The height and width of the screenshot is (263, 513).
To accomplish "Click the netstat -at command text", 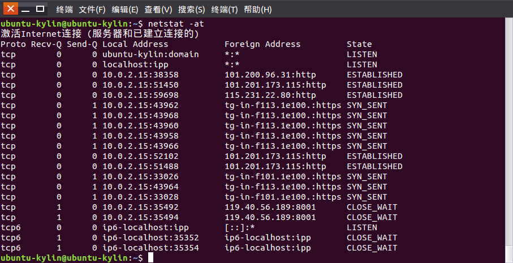I will (176, 24).
